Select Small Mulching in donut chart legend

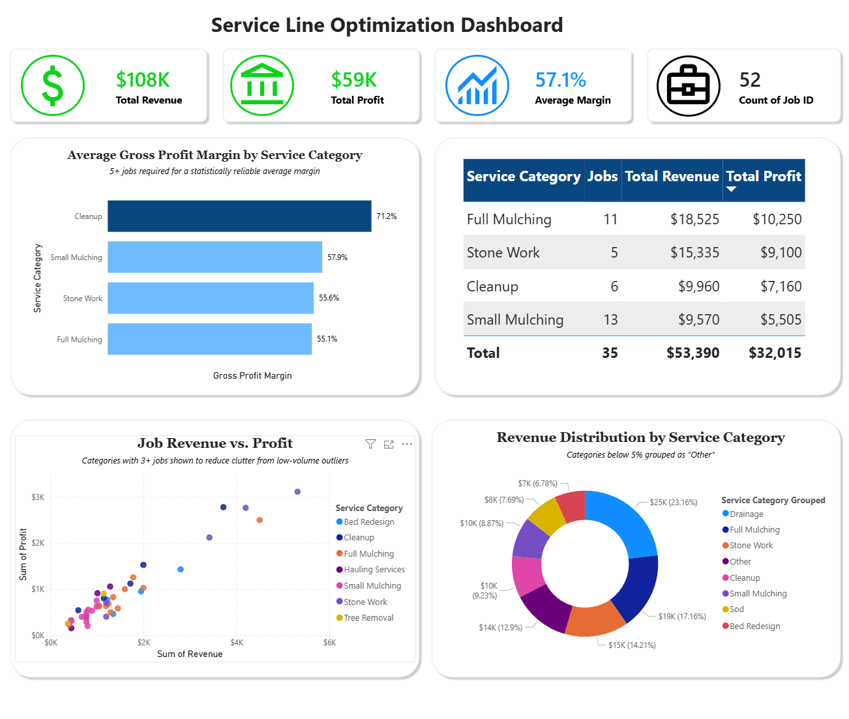[x=754, y=594]
